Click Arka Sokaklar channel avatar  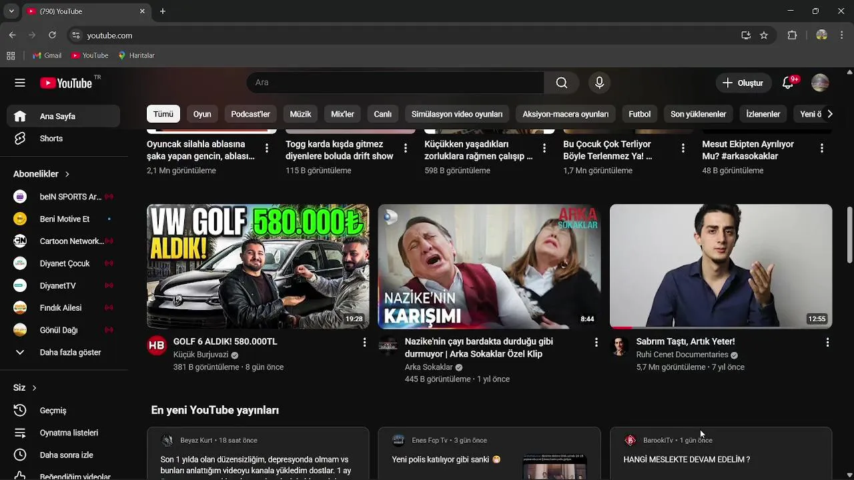[388, 345]
